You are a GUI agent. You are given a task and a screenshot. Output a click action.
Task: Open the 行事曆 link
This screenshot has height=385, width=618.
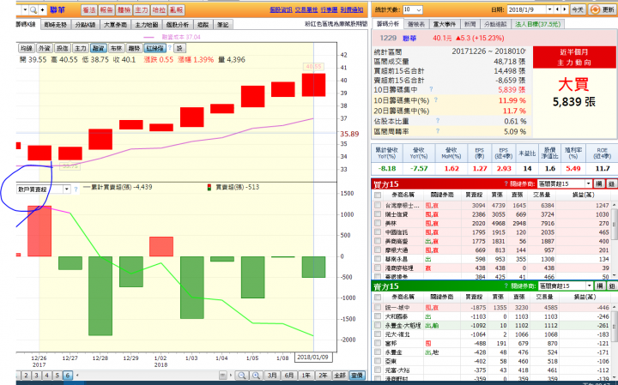329,9
